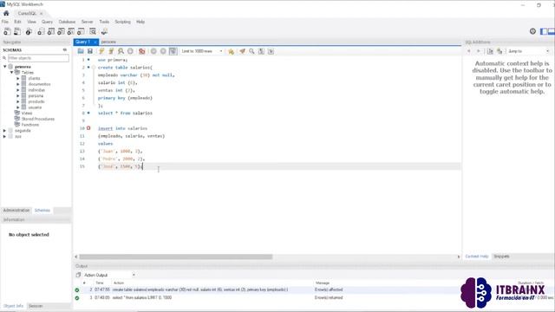
Task: Expand the sys schema
Action: pos(4,136)
